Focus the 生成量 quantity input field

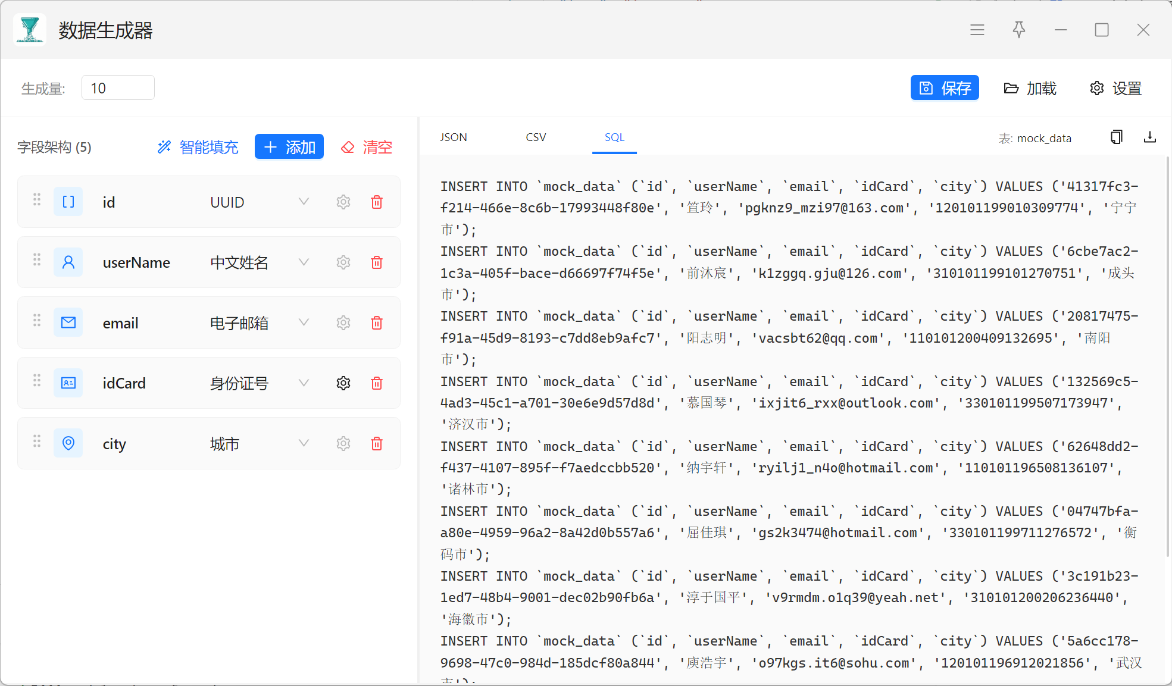[x=118, y=88]
